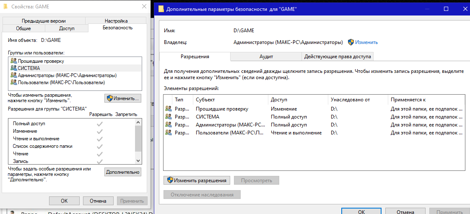470x214 pixels.
Task: Click user icon on Администраторы permission entry row
Action: tap(168, 125)
